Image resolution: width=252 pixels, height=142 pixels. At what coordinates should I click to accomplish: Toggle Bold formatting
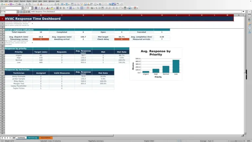[x=36, y=8]
